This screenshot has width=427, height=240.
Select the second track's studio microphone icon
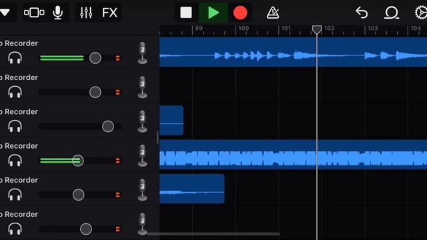(142, 87)
